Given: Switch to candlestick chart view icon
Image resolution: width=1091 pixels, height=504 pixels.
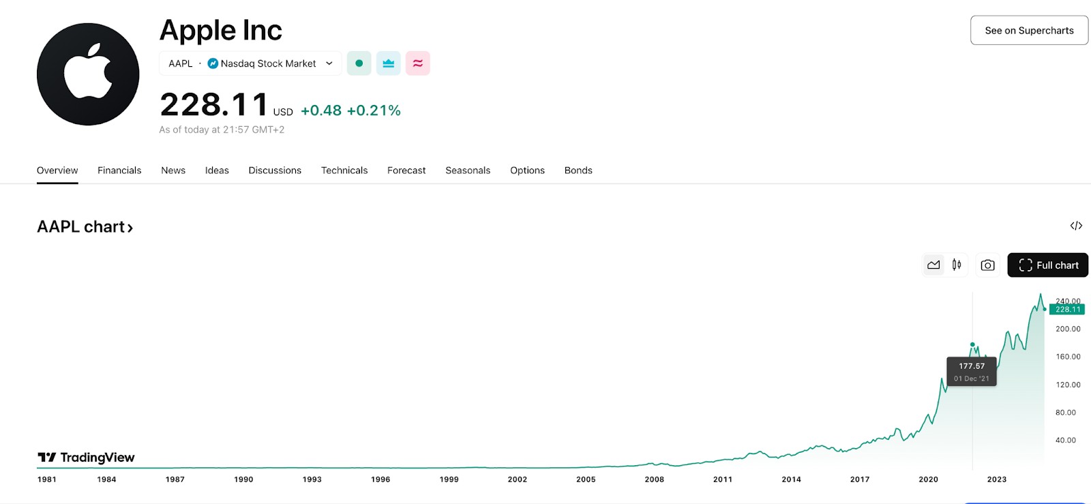Looking at the screenshot, I should [x=957, y=265].
